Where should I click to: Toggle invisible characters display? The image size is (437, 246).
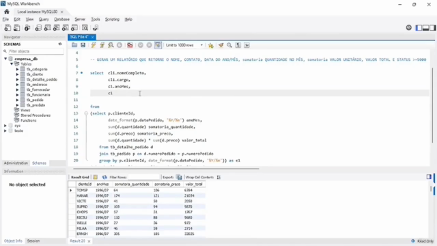tap(238, 45)
